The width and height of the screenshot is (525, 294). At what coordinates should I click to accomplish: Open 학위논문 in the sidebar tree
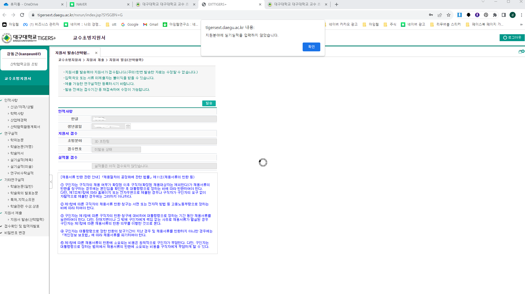pyautogui.click(x=17, y=140)
